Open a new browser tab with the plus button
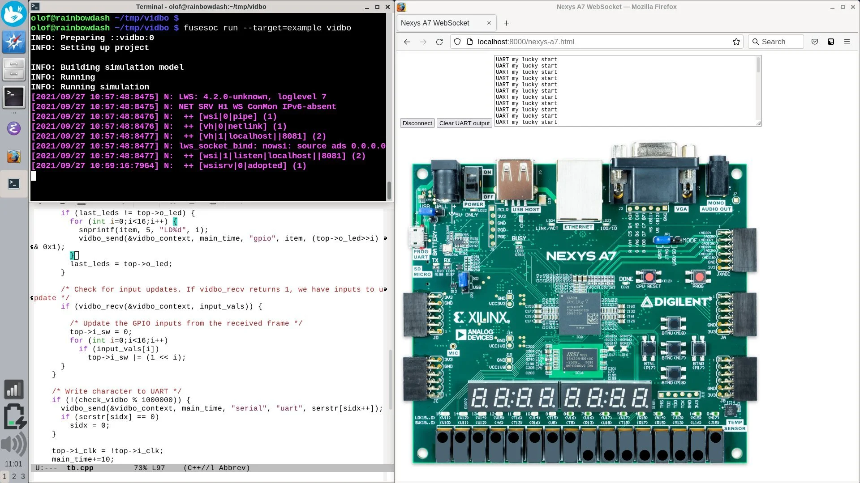860x483 pixels. (x=506, y=23)
